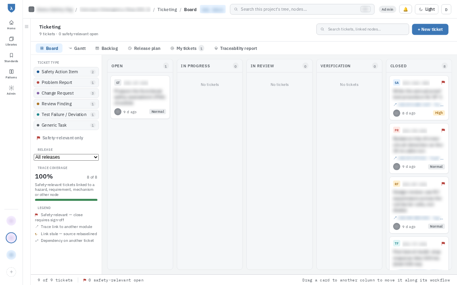Click the IN PROGRESS column header
Screen dimensions: 457x285
click(209, 66)
